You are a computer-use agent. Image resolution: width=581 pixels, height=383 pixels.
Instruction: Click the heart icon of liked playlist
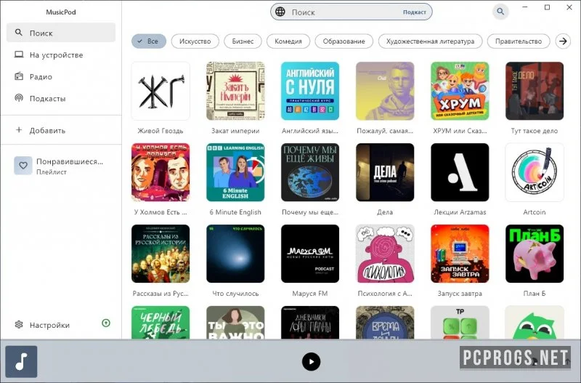click(23, 166)
